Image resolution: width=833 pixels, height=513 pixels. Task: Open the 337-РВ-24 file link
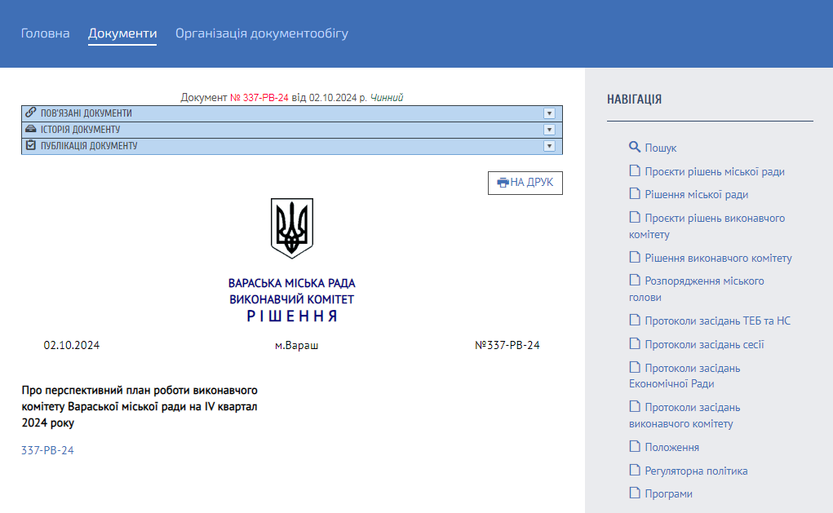coord(47,450)
